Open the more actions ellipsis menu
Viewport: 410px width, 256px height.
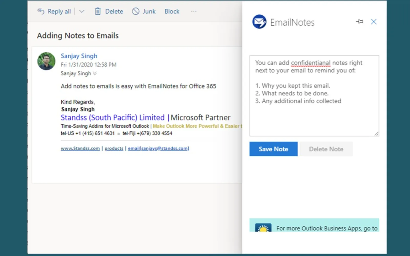[194, 11]
